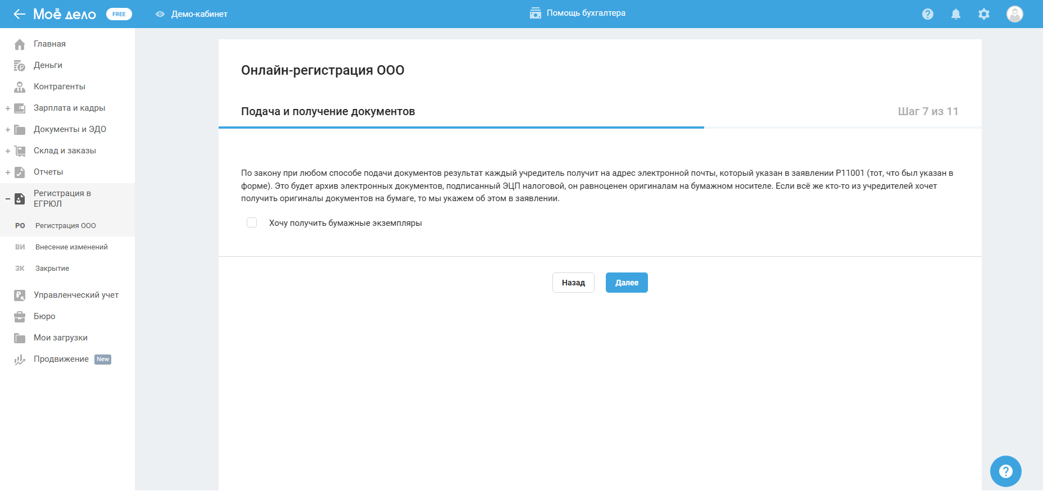The width and height of the screenshot is (1043, 491).
Task: Click the user profile avatar
Action: point(1014,14)
